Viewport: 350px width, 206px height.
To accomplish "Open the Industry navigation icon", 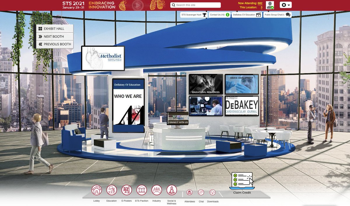I will 157,190.
